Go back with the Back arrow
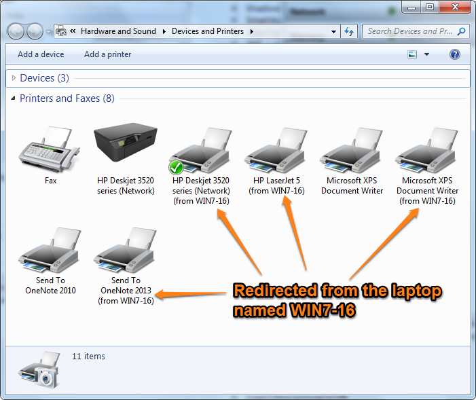Screen dimensions: 476x400 [16, 31]
